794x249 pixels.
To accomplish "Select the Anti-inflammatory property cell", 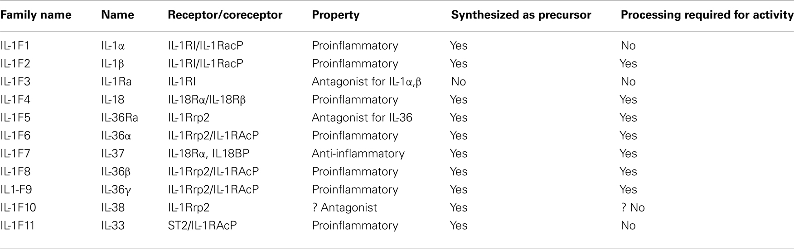I will (x=358, y=154).
